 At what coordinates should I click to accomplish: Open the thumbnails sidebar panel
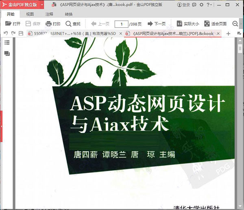(7, 54)
